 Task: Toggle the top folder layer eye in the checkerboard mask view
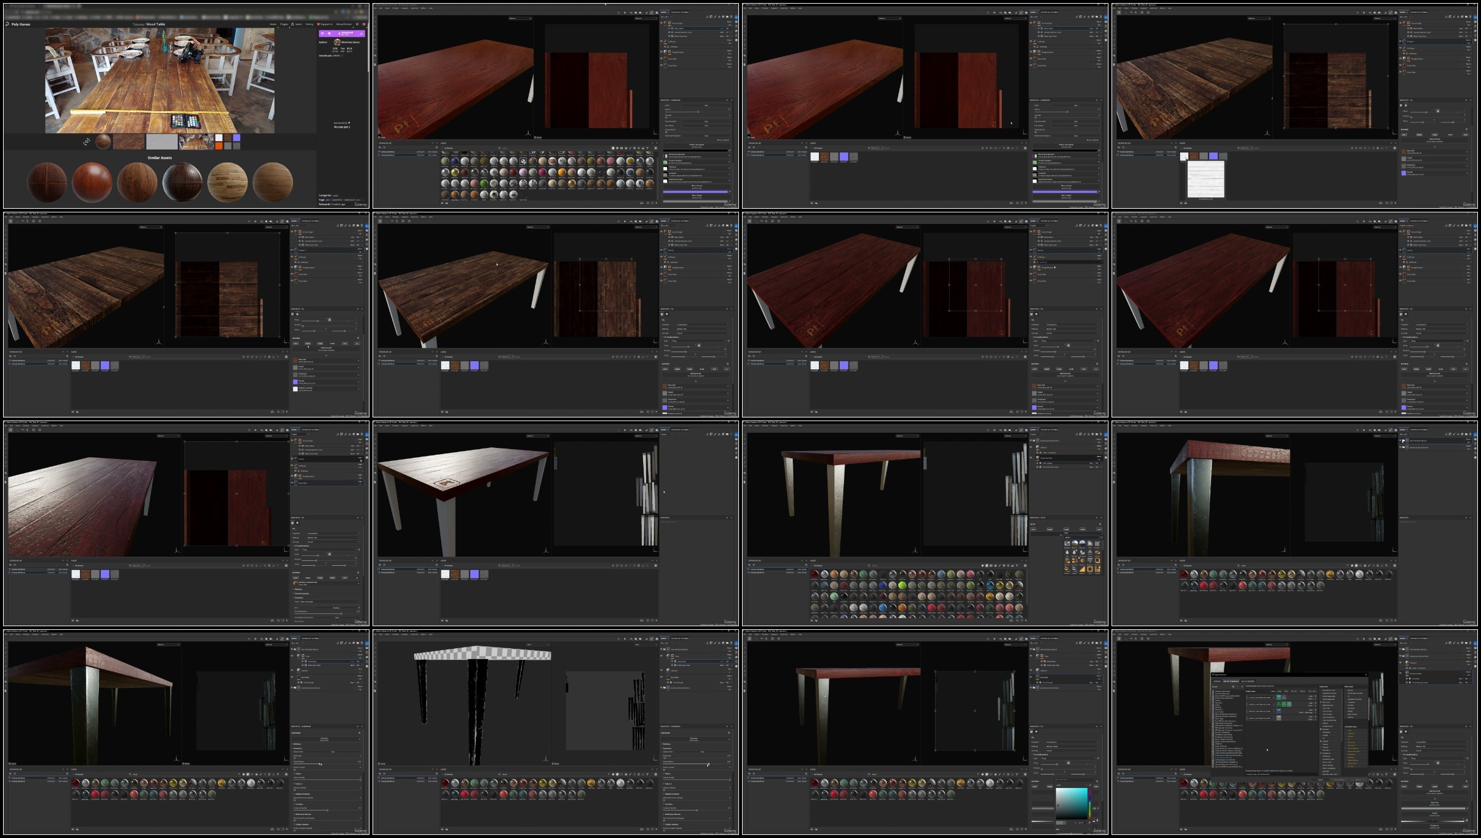click(661, 649)
